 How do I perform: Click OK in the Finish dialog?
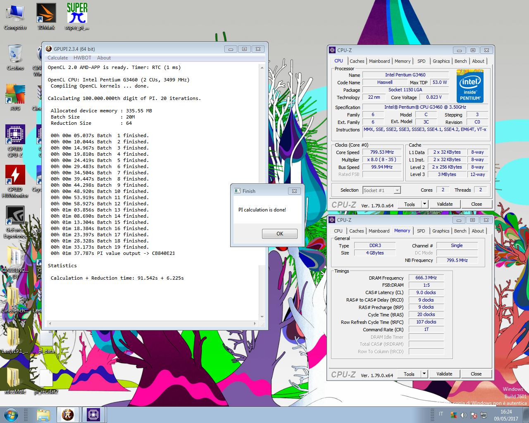click(x=280, y=234)
